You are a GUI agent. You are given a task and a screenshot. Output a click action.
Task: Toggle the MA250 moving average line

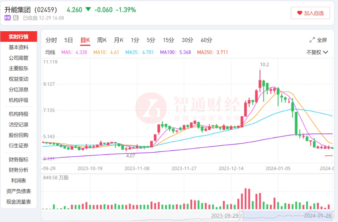tap(212, 52)
